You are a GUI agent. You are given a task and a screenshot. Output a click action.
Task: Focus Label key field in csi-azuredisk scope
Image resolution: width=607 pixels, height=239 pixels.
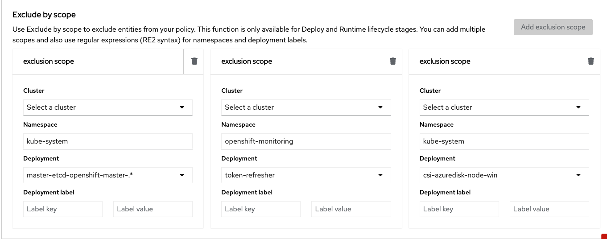(x=459, y=209)
